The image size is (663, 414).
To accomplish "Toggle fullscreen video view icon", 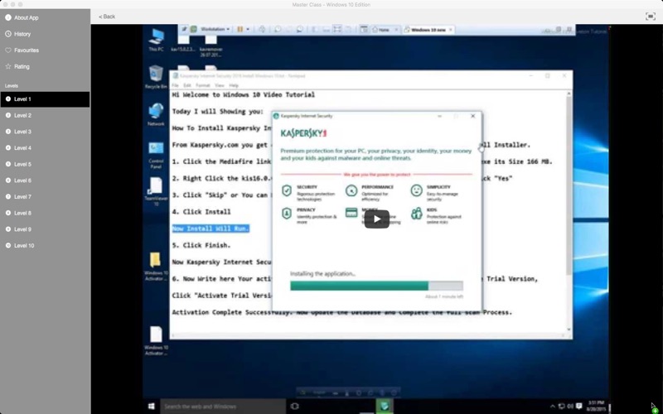I will (x=651, y=17).
